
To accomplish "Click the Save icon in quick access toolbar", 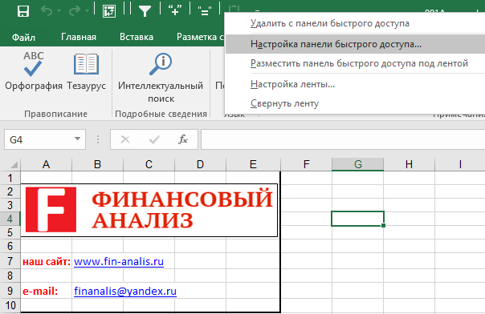I will click(23, 11).
